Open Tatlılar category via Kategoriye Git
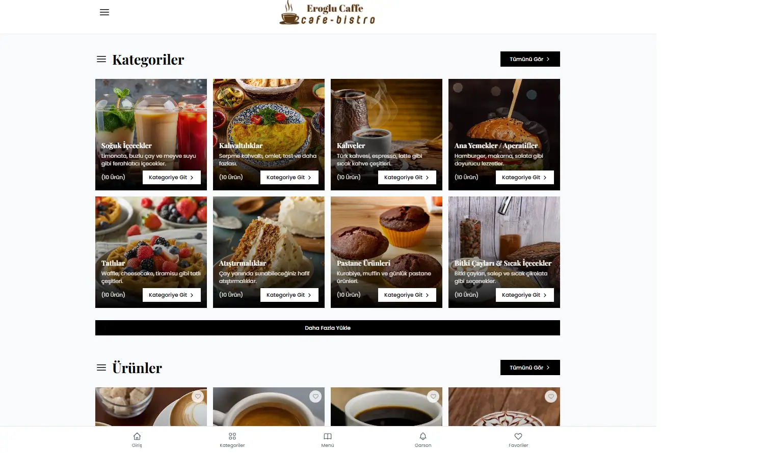Viewport: 769px width, 453px height. pyautogui.click(x=172, y=295)
